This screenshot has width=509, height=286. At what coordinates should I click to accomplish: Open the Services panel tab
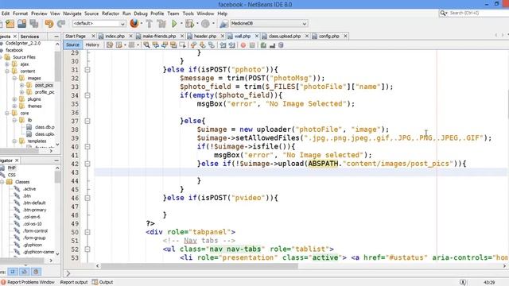[x=29, y=37]
